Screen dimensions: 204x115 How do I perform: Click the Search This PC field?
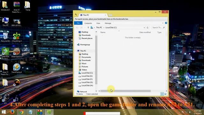[x=158, y=28]
